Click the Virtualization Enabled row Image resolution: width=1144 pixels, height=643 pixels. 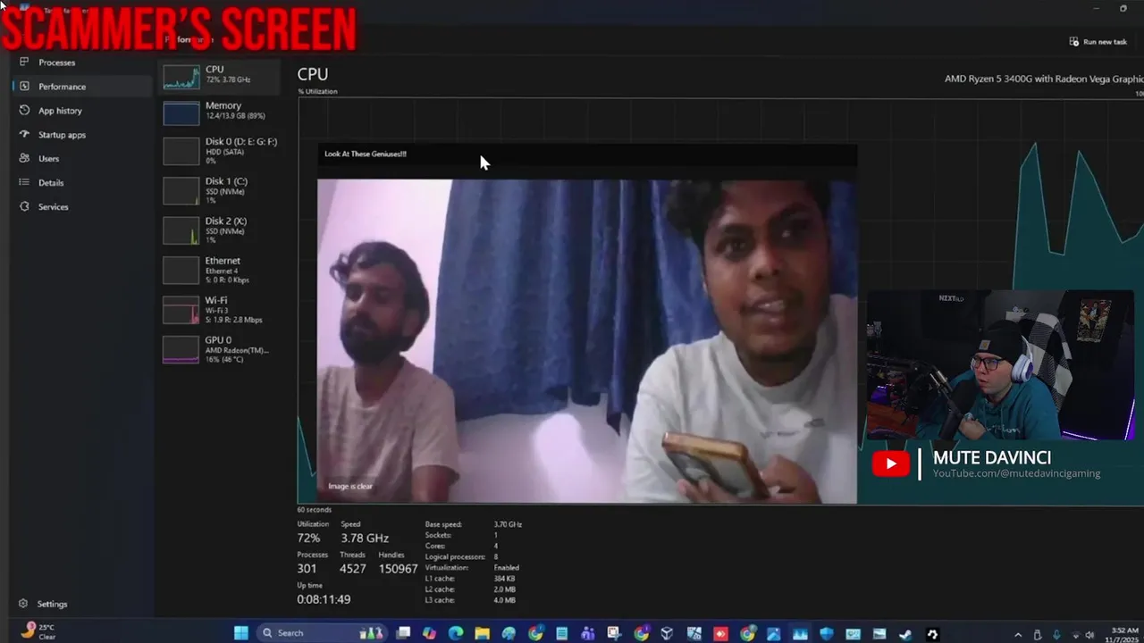(472, 568)
